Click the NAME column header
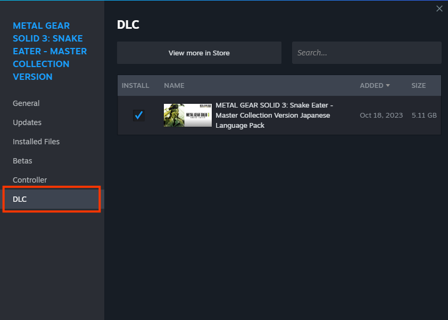448x320 pixels. click(174, 86)
